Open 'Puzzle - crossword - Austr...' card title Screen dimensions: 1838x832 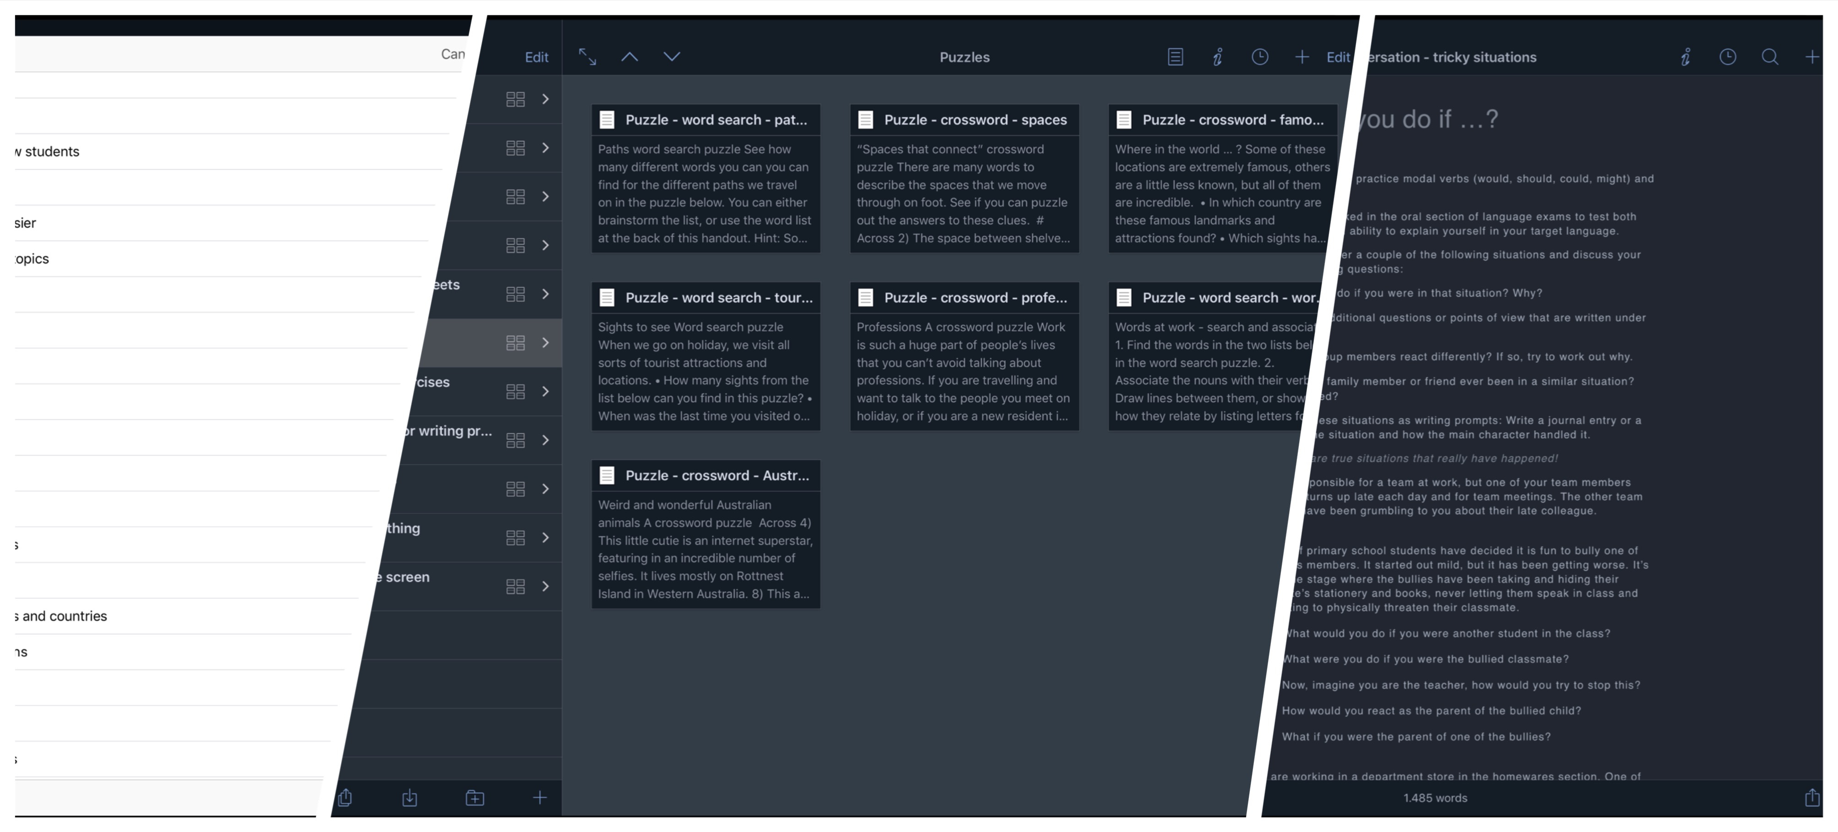click(x=717, y=475)
